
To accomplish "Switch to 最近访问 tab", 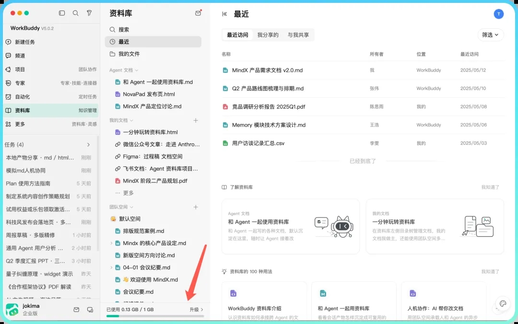I will pos(237,35).
